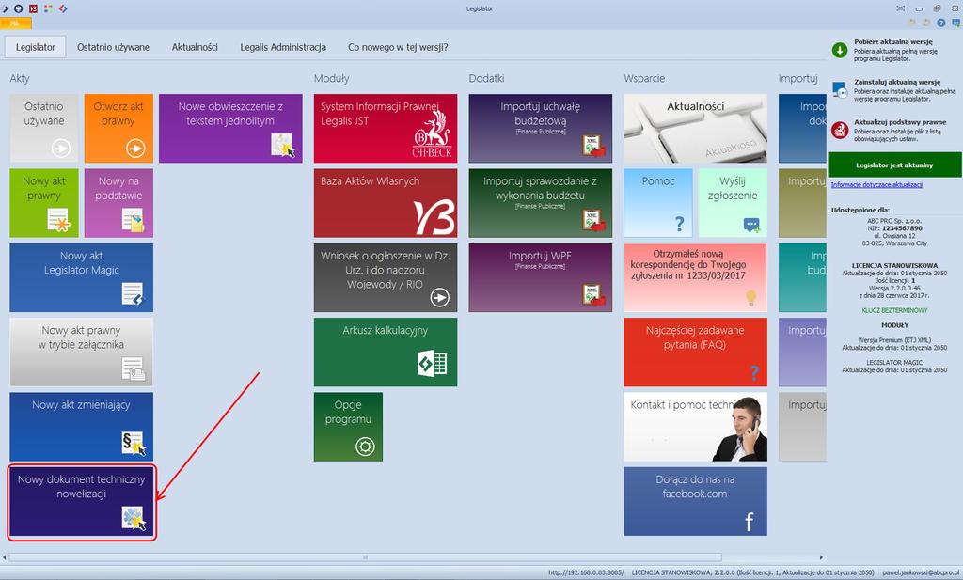
Task: Click Dołącz do nas na facebook.com tile
Action: (695, 501)
